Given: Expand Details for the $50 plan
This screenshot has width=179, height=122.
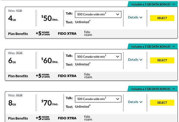Looking at the screenshot, I should click(x=135, y=17).
